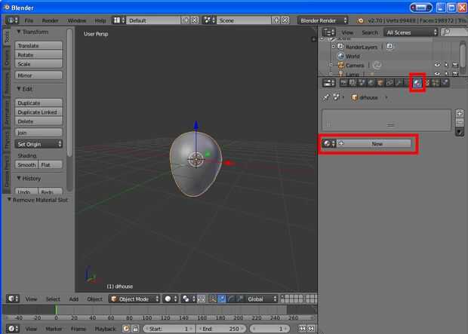Click the Mirror button
The image size is (468, 334).
coord(38,75)
